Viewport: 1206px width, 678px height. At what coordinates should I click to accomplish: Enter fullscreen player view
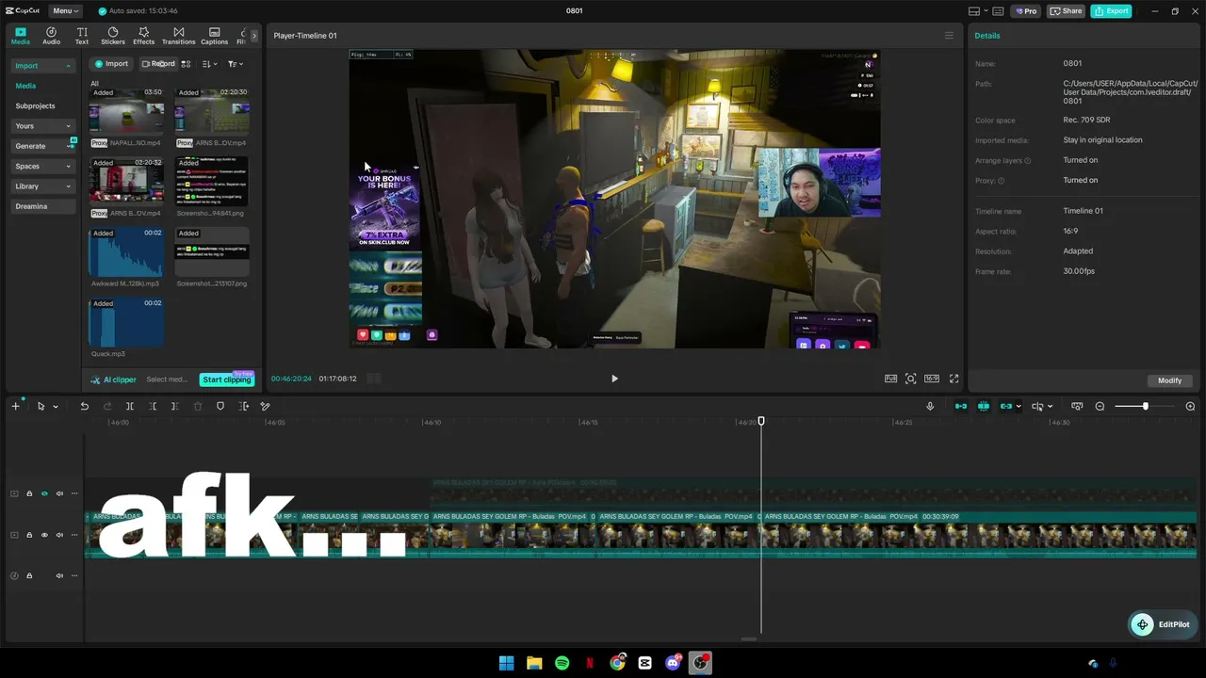click(x=953, y=379)
